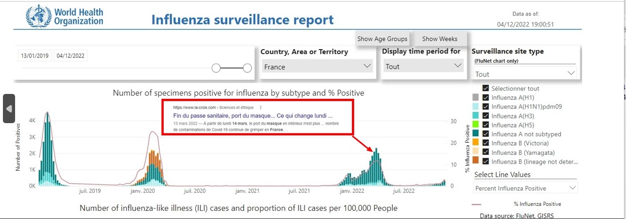The width and height of the screenshot is (626, 219).
Task: Click the right handle of date slider
Action: pos(247,68)
